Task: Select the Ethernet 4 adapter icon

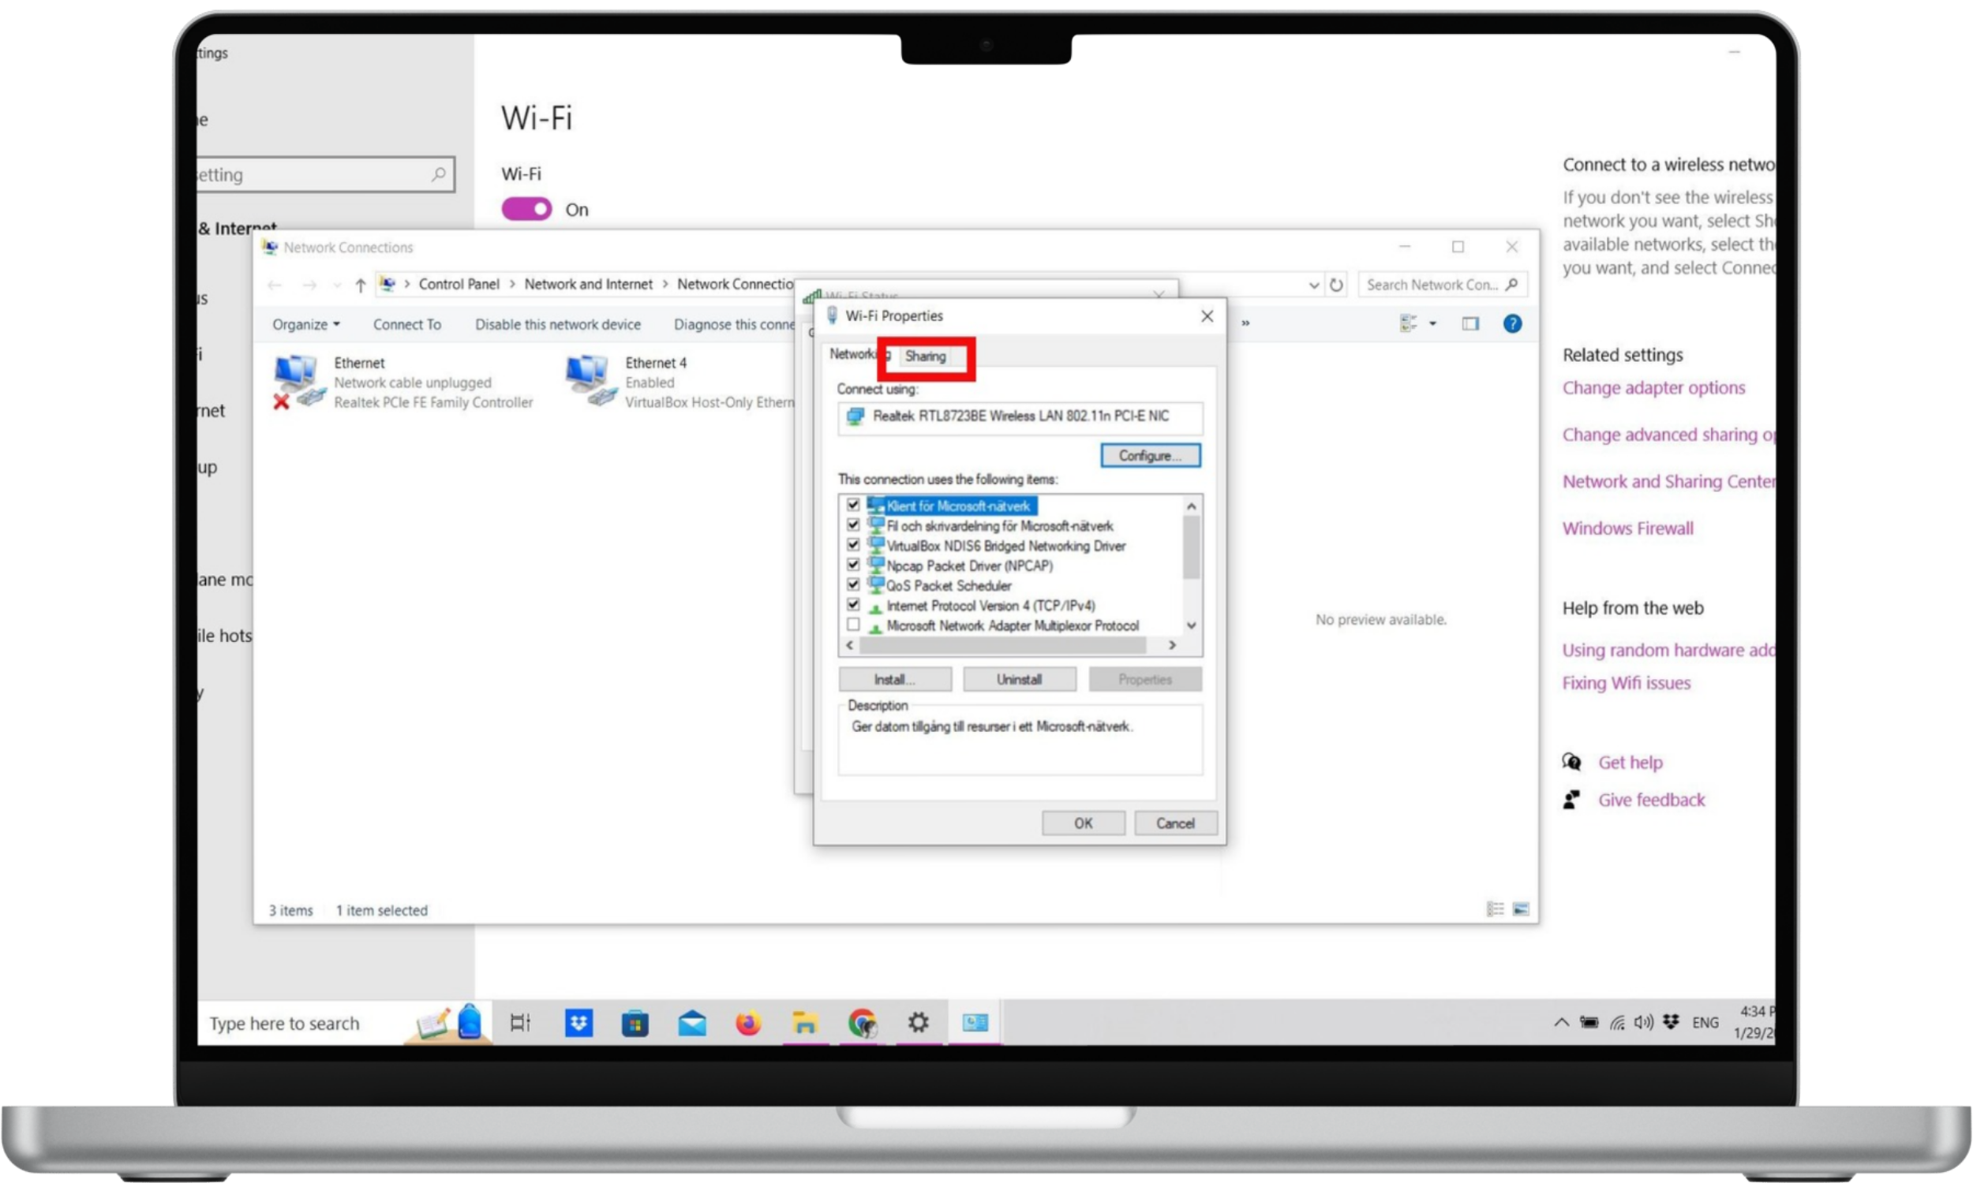Action: pyautogui.click(x=590, y=382)
